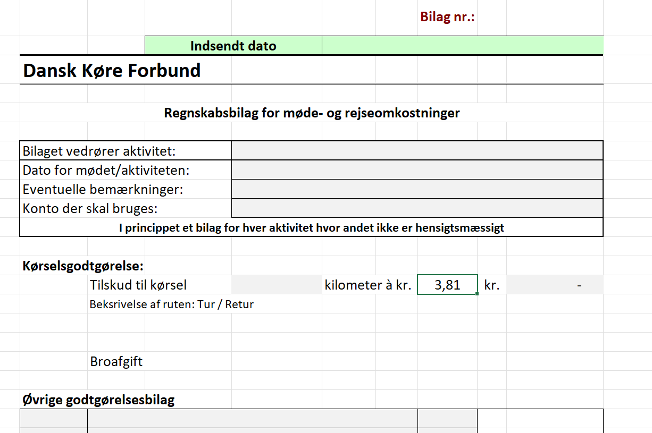
Task: Click the Øvrige godtgørelsesbilag section heading
Action: tap(99, 400)
